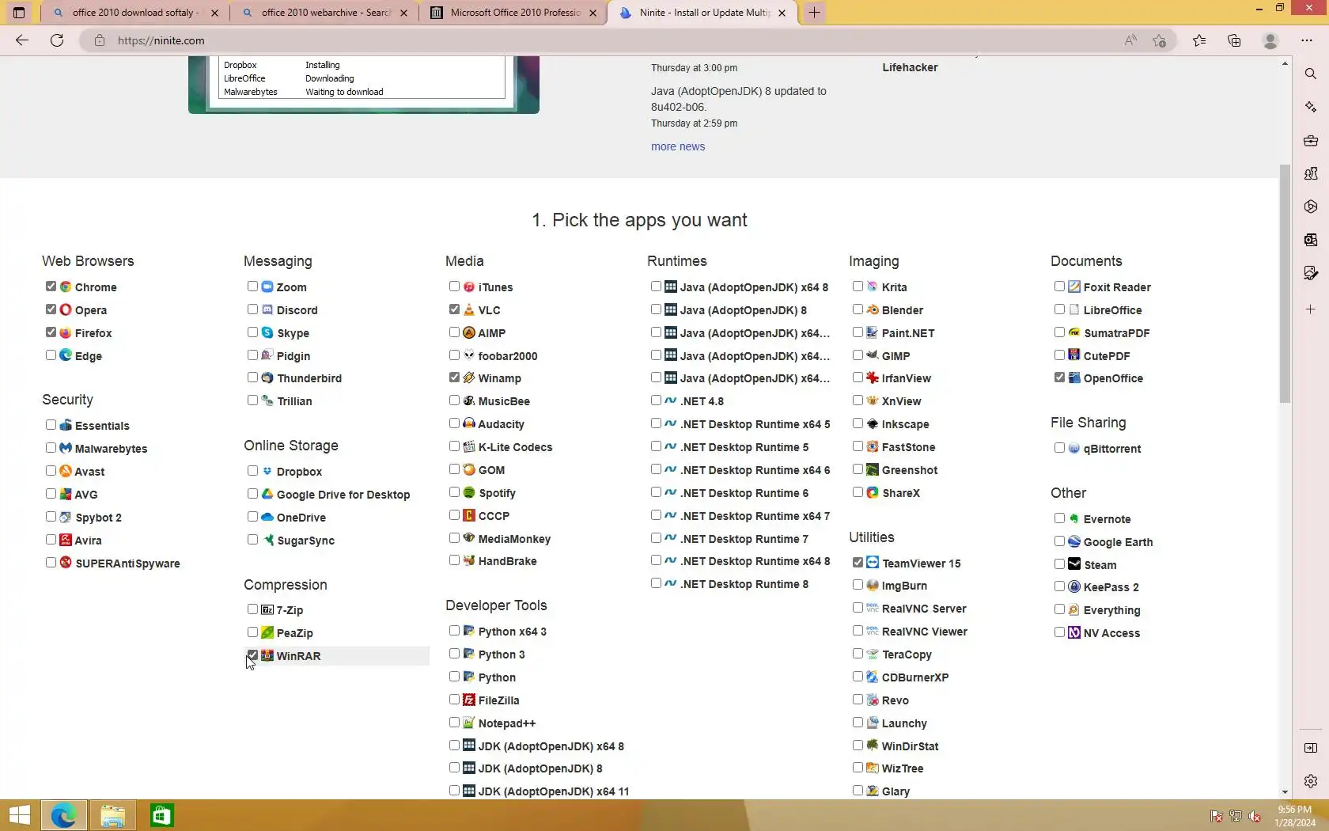This screenshot has width=1329, height=831.
Task: Click the LibreOffice label
Action: point(1112,310)
